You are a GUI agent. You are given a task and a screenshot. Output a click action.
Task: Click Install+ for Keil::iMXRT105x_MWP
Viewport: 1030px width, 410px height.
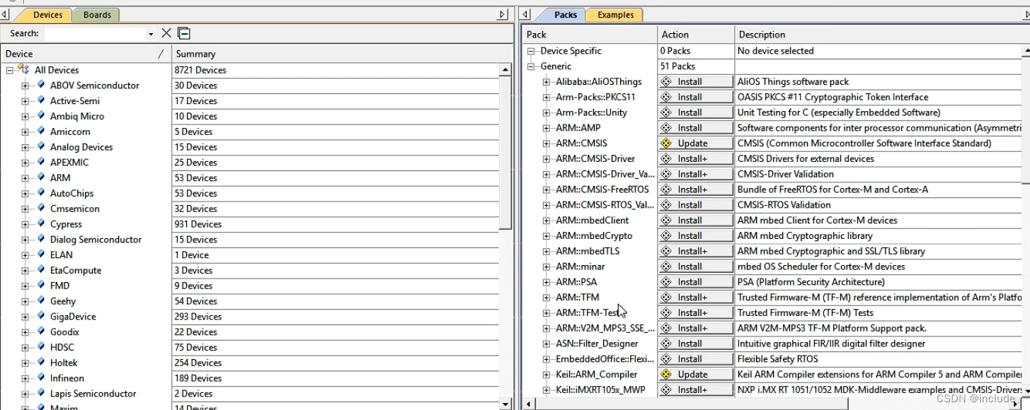[696, 390]
